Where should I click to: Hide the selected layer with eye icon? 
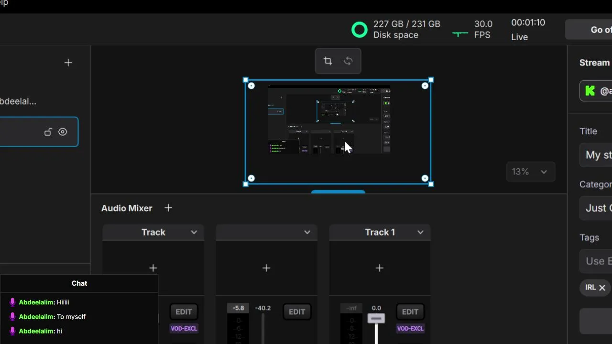[x=63, y=132]
